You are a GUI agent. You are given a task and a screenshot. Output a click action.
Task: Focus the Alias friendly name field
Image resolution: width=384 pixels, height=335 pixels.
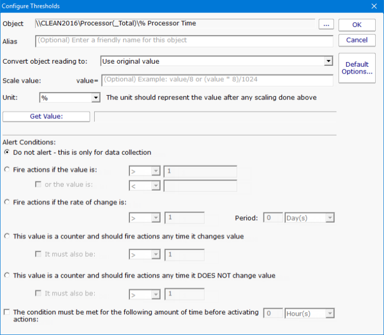pyautogui.click(x=184, y=40)
